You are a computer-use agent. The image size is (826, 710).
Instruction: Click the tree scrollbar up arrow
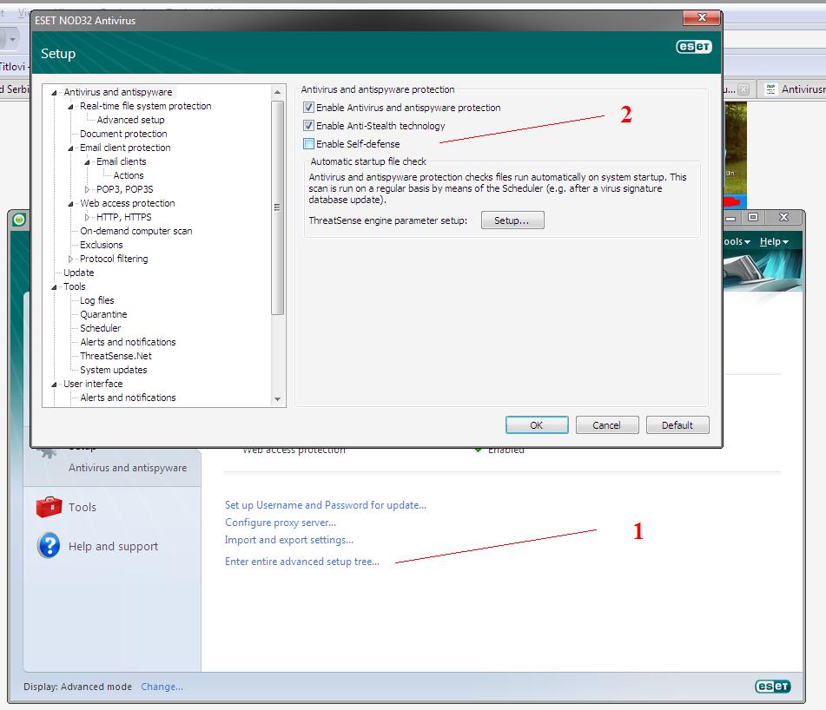pyautogui.click(x=278, y=93)
